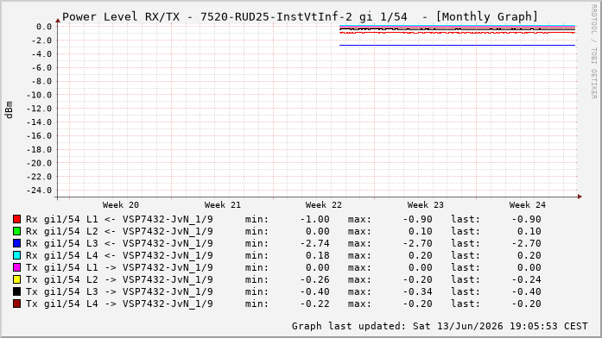Viewport: 602px width, 338px height.
Task: Click the Week 21 axis label
Action: tap(222, 205)
